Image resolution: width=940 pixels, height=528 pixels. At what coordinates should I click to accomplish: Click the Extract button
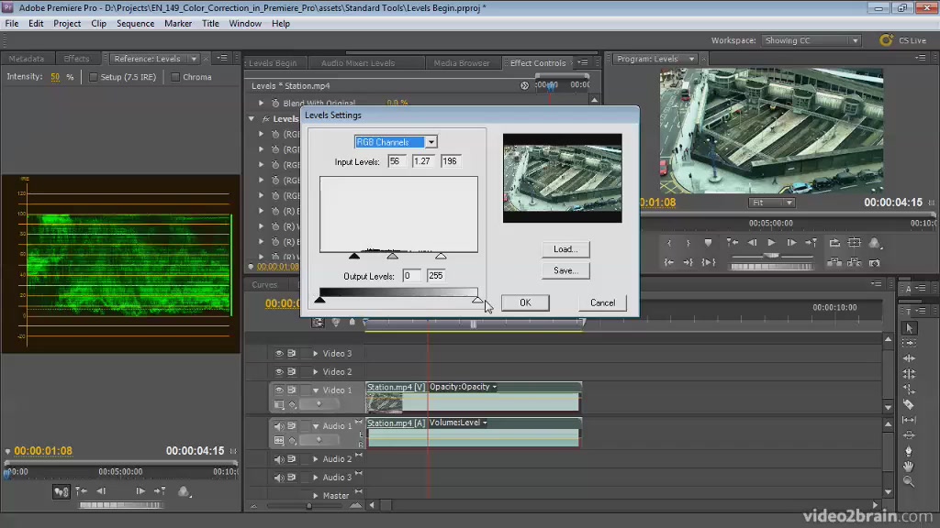tap(855, 262)
